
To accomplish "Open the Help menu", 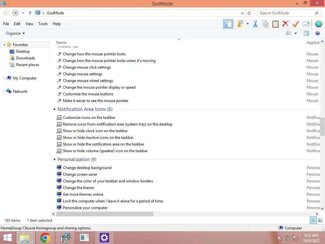I will [x=56, y=24].
